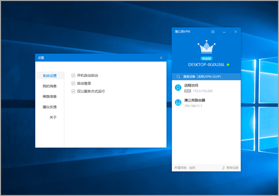The width and height of the screenshot is (279, 196).
Task: Toggle 自动登录 checkbox
Action: (x=73, y=83)
